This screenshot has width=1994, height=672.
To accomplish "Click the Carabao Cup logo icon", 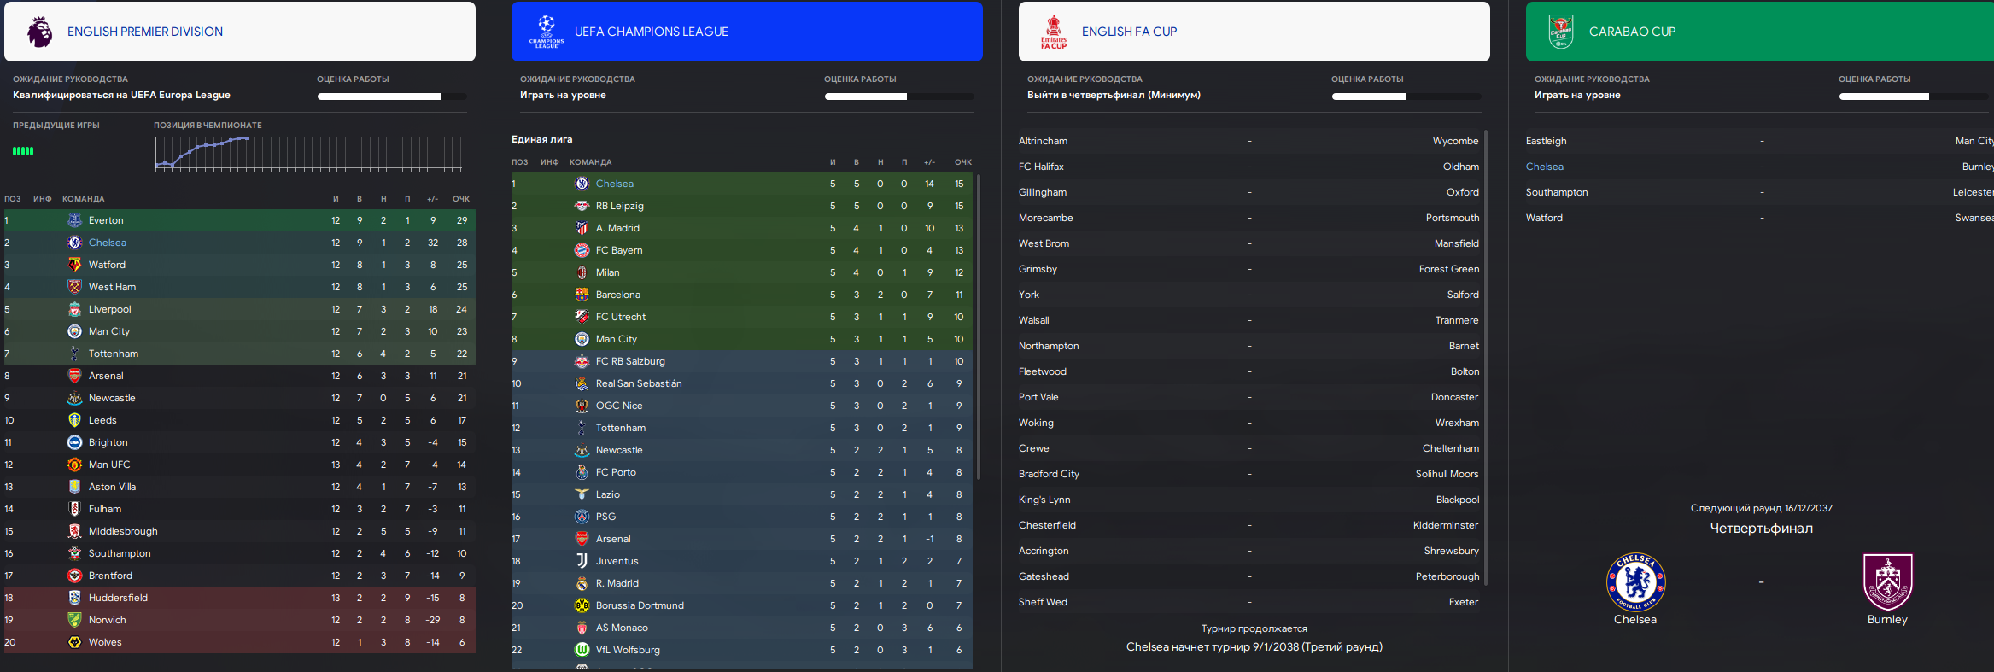I will [1561, 32].
